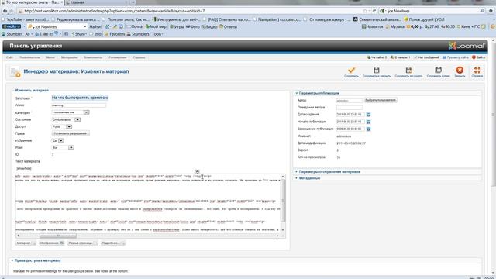Screen dimensions: 496x279
Task: Click the author alias (Псевдоним автора) input field
Action: (x=350, y=108)
